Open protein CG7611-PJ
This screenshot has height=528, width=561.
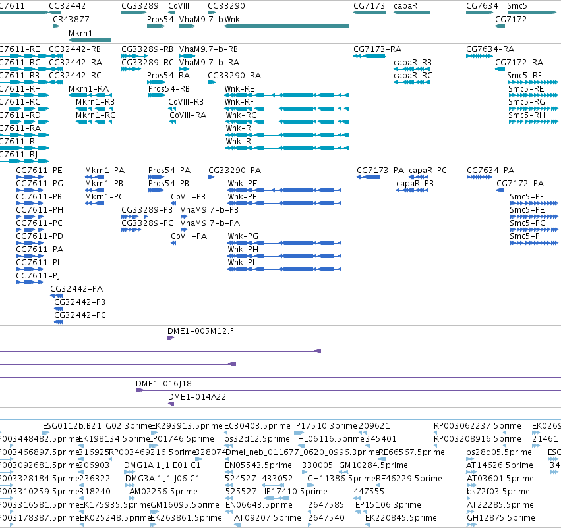38,276
